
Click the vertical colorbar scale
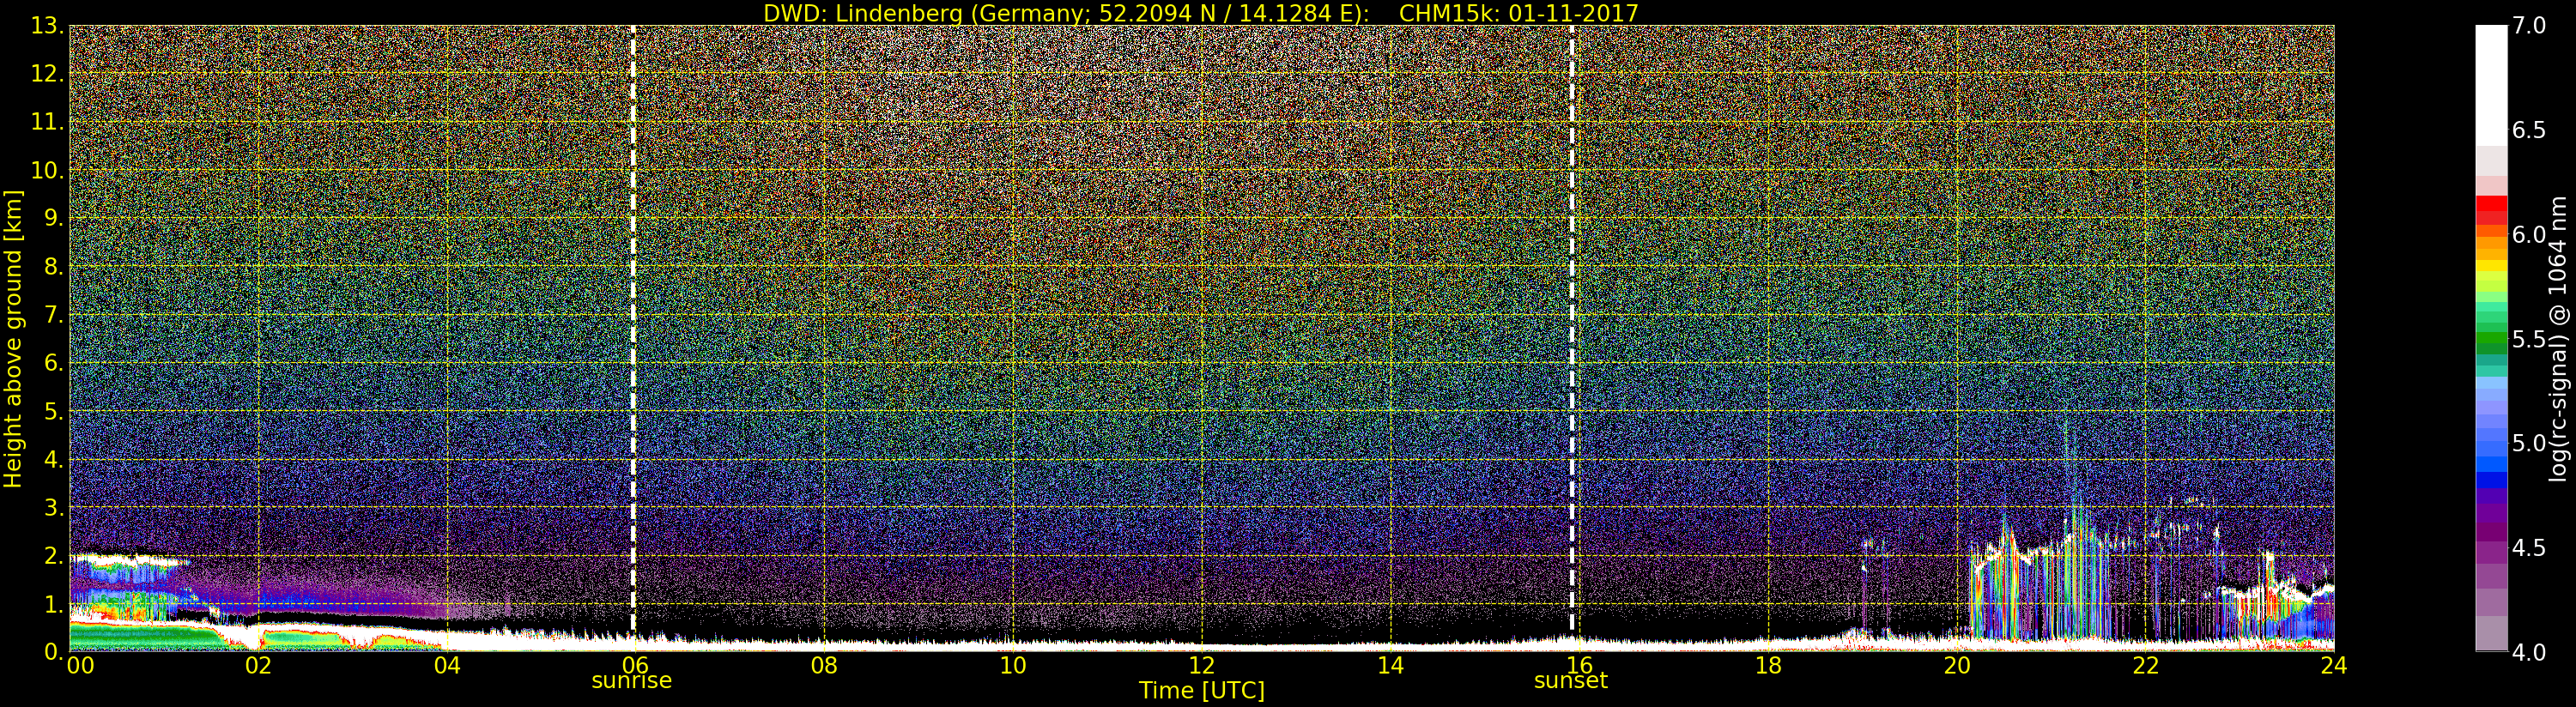2491,338
